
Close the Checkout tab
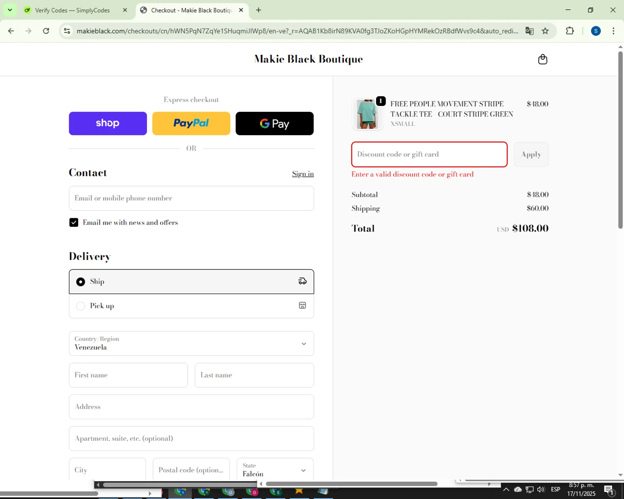[x=241, y=10]
